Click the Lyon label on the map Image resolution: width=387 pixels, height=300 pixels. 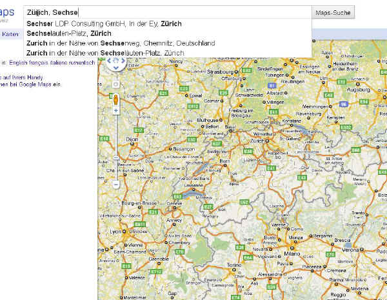(115, 232)
